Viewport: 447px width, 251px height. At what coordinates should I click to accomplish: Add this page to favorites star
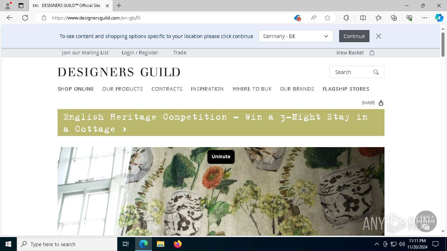328,18
